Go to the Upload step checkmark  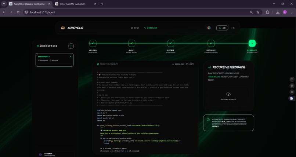coord(93,43)
